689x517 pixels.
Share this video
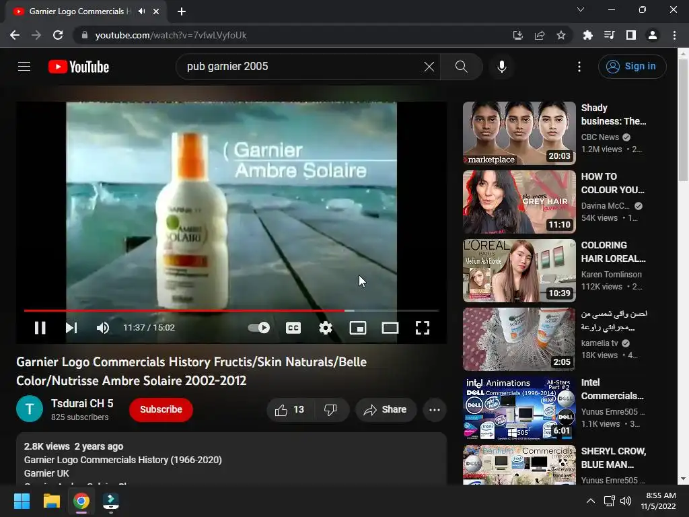[386, 410]
